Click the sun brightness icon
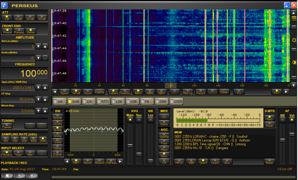 point(294,40)
